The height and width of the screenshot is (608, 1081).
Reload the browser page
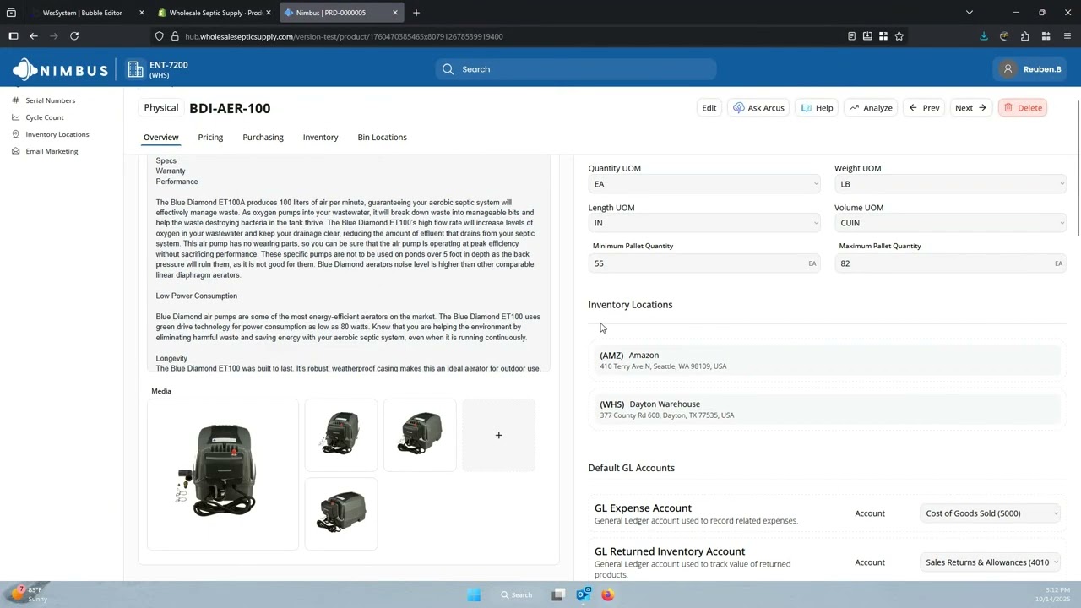74,36
